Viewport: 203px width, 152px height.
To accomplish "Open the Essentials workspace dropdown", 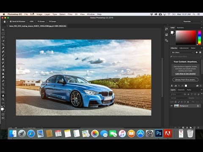I will [192, 22].
